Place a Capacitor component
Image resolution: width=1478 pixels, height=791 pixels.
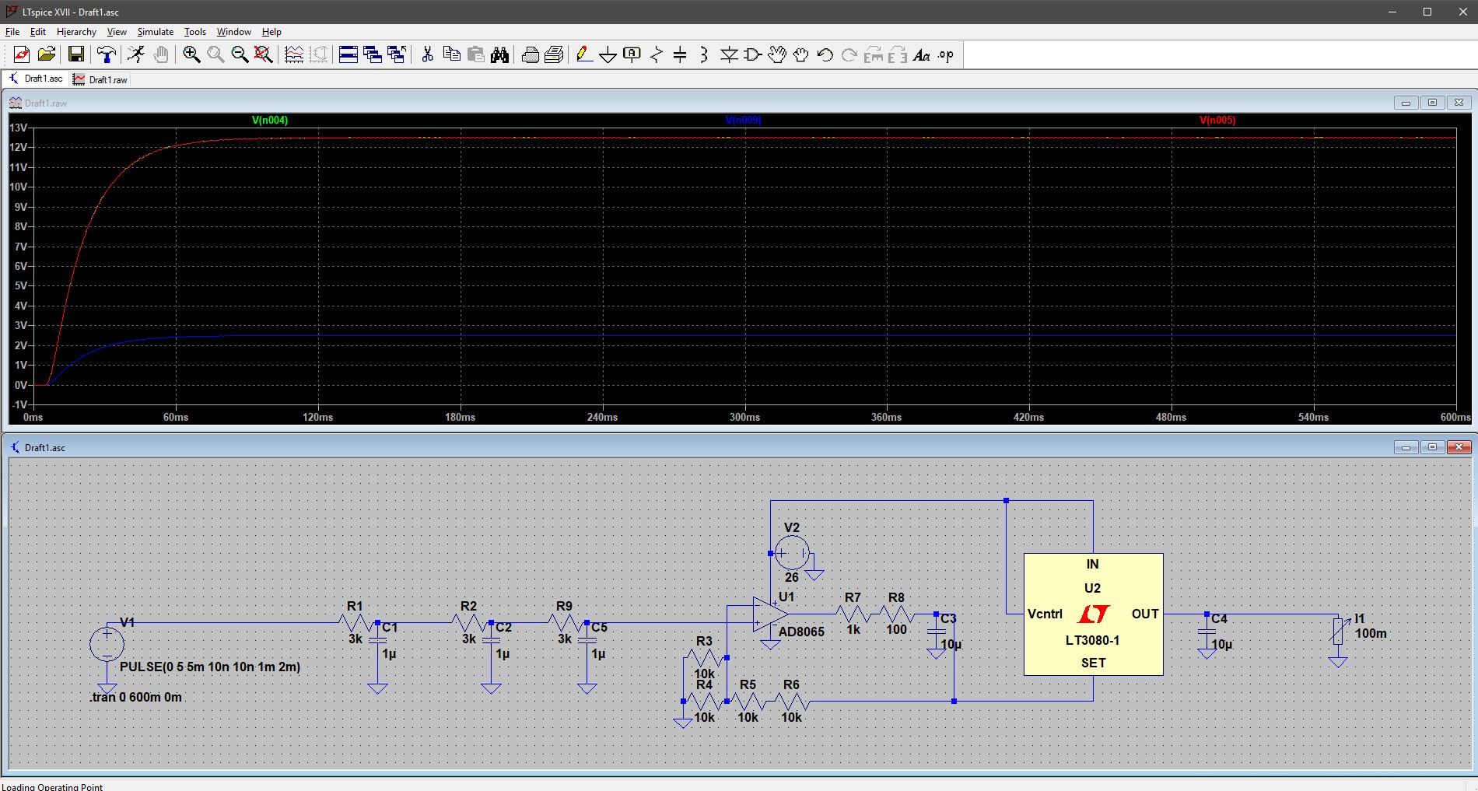[x=680, y=54]
